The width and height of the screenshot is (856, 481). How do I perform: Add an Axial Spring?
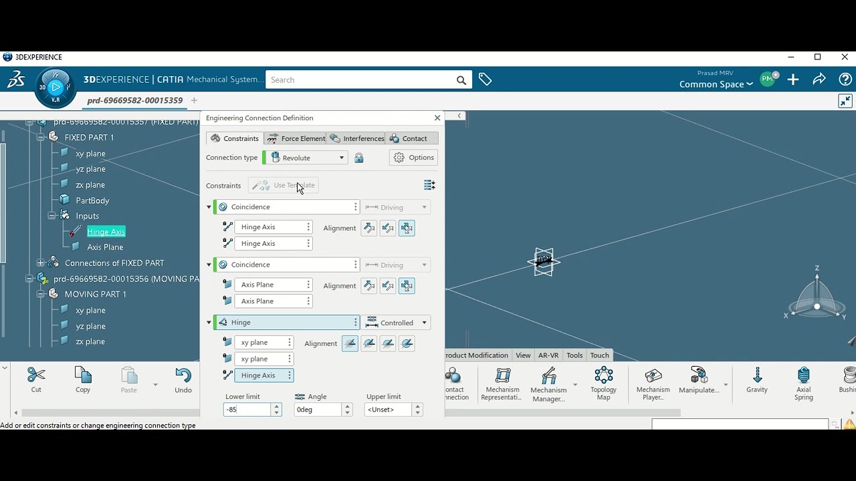point(804,384)
